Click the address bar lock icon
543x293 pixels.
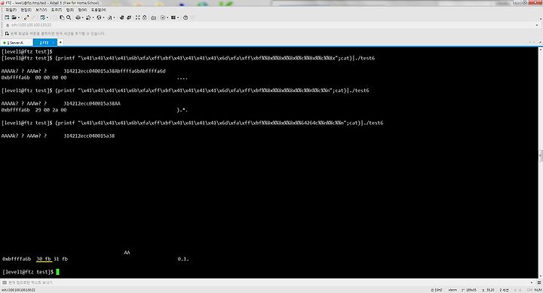8,26
